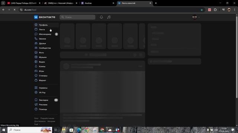The width and height of the screenshot is (238, 133).
Task: Open the Chrome three-dot menu
Action: click(x=235, y=10)
